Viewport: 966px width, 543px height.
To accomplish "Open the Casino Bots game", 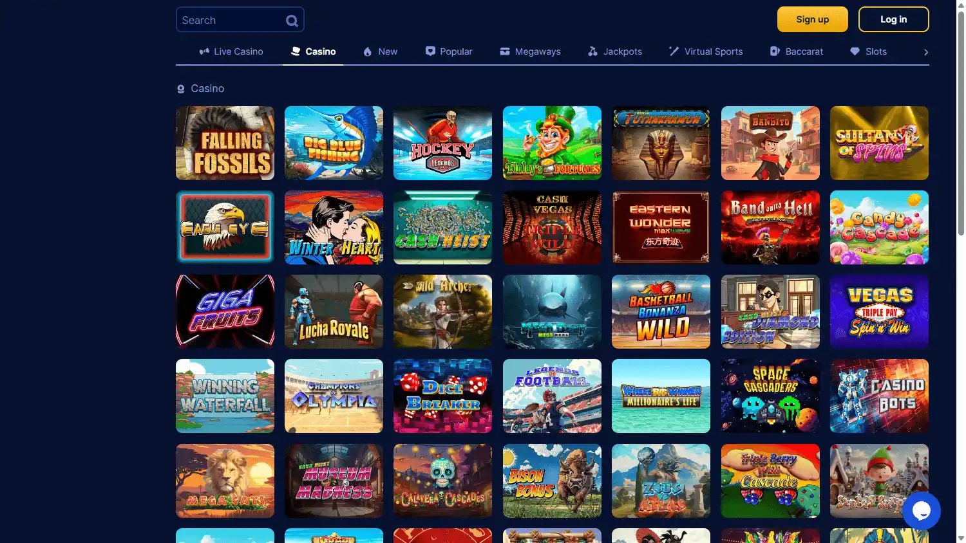I will (x=879, y=396).
